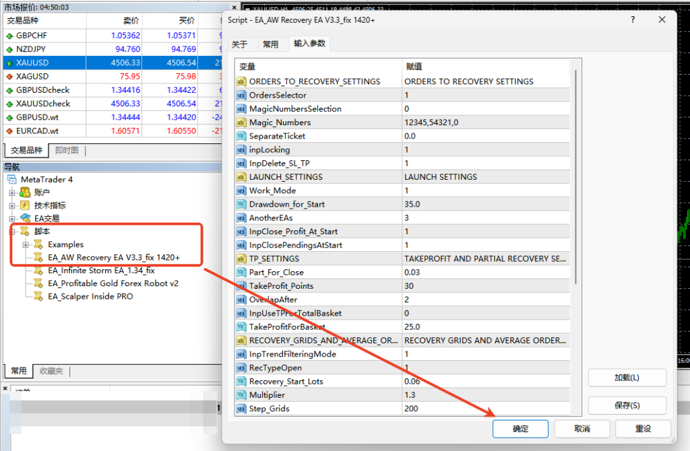Click the 保存(S) save button
Screen dimensions: 690x451
[627, 405]
